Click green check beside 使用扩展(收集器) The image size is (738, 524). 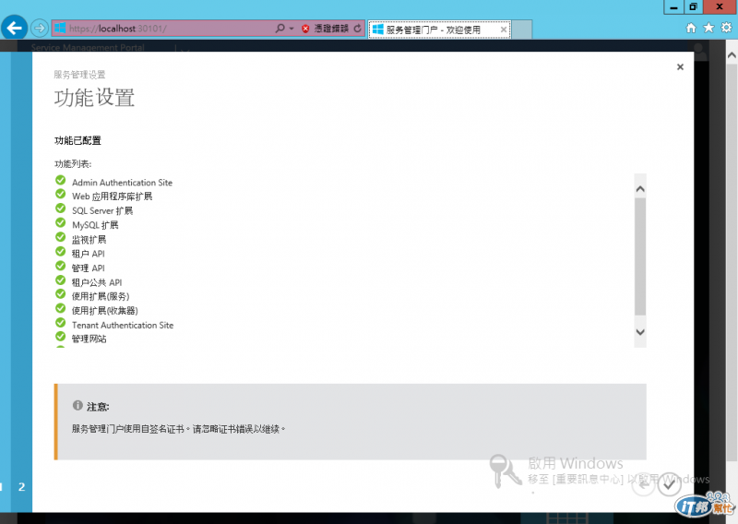coord(60,308)
